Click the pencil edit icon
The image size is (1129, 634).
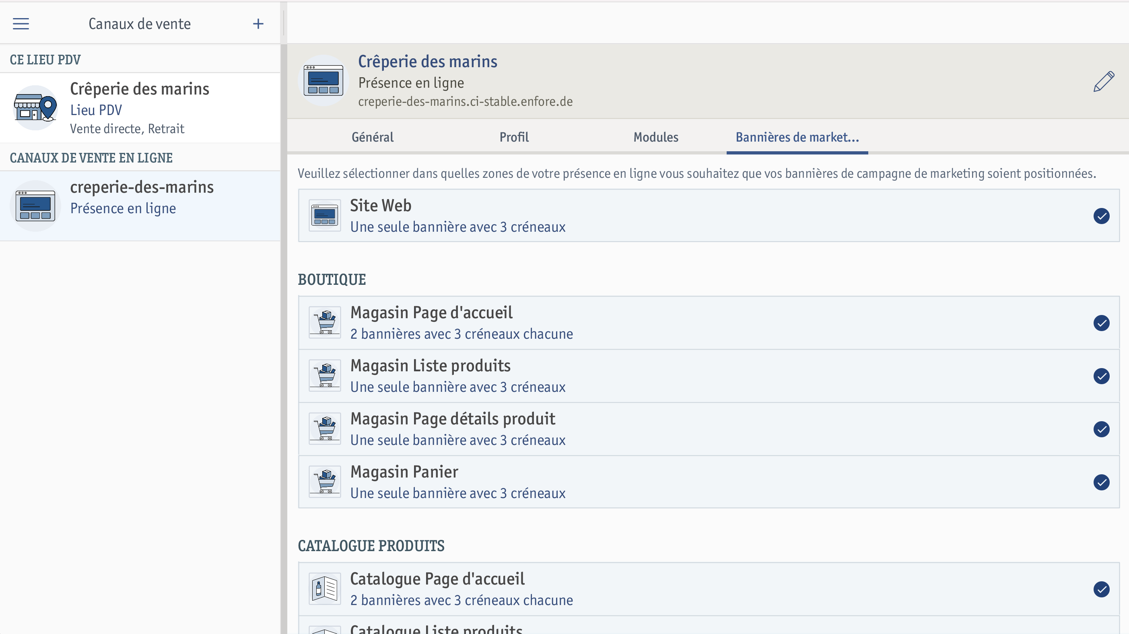1103,81
